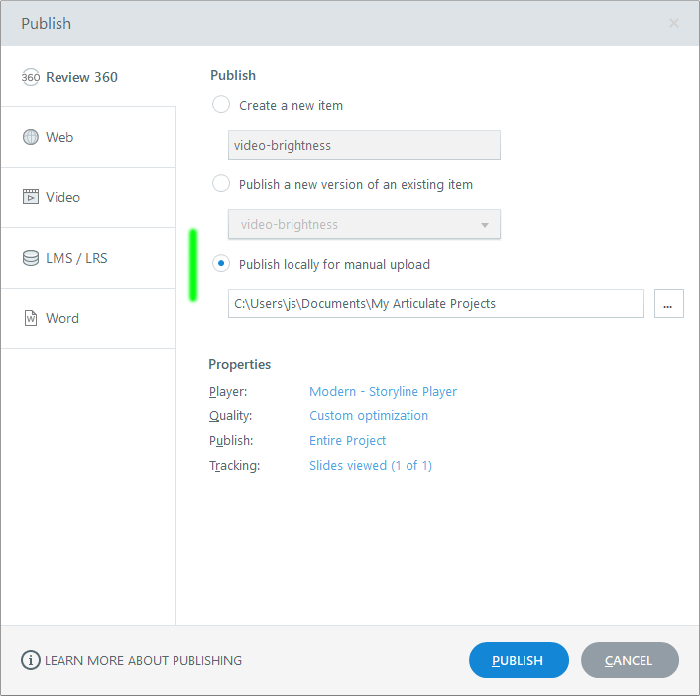Browse for folder with the ellipsis button
Image resolution: width=700 pixels, height=696 pixels.
pyautogui.click(x=668, y=304)
